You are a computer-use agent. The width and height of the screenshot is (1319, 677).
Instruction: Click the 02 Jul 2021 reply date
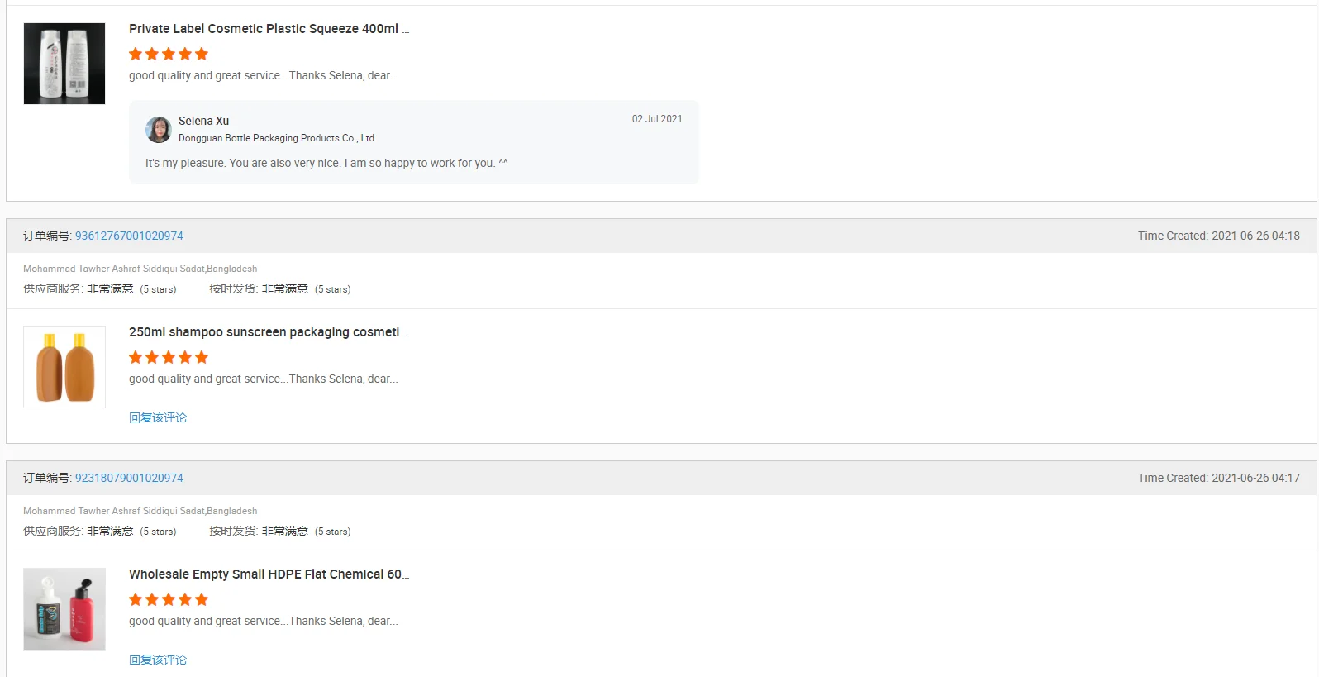tap(657, 119)
